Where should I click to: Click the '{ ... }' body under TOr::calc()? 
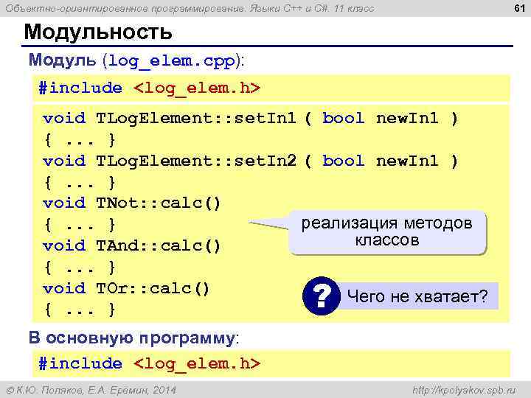(80, 310)
